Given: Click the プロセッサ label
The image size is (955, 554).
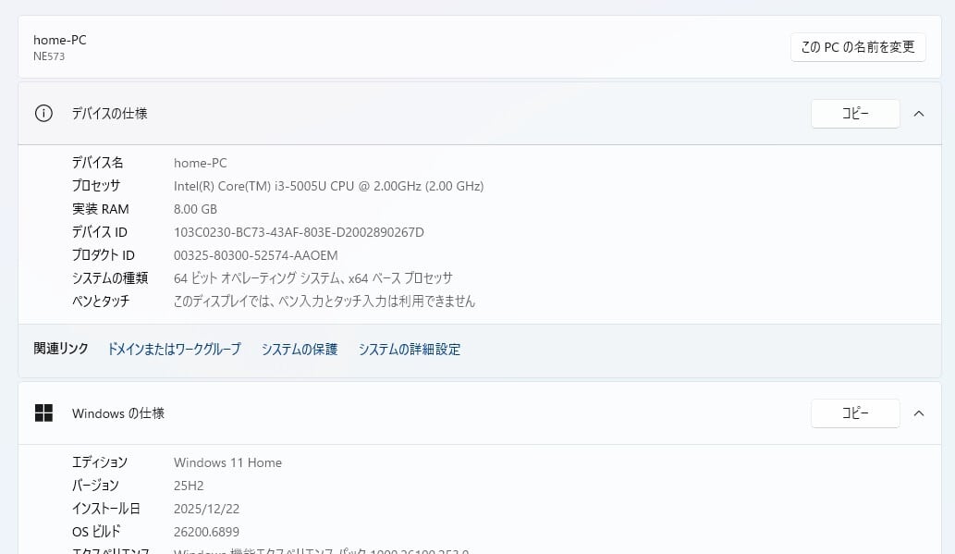Looking at the screenshot, I should pos(96,186).
